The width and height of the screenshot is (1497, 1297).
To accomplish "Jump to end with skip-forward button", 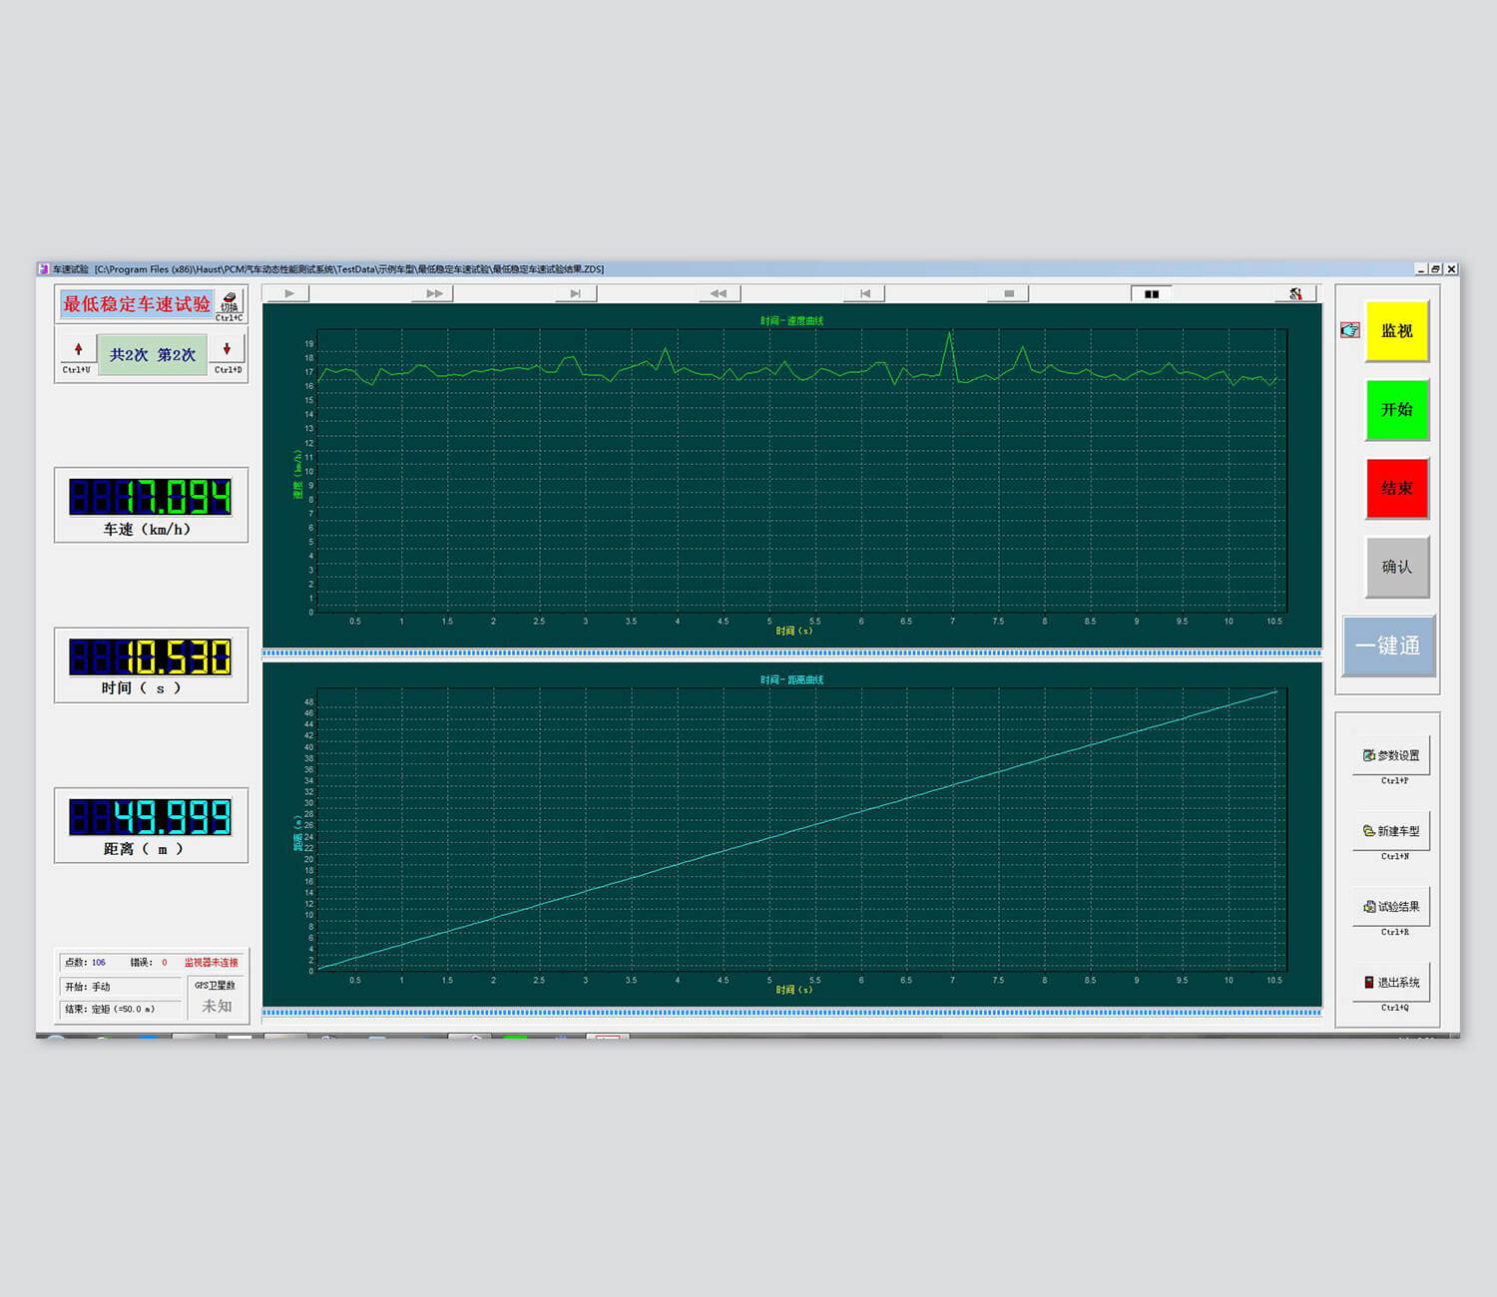I will (575, 293).
